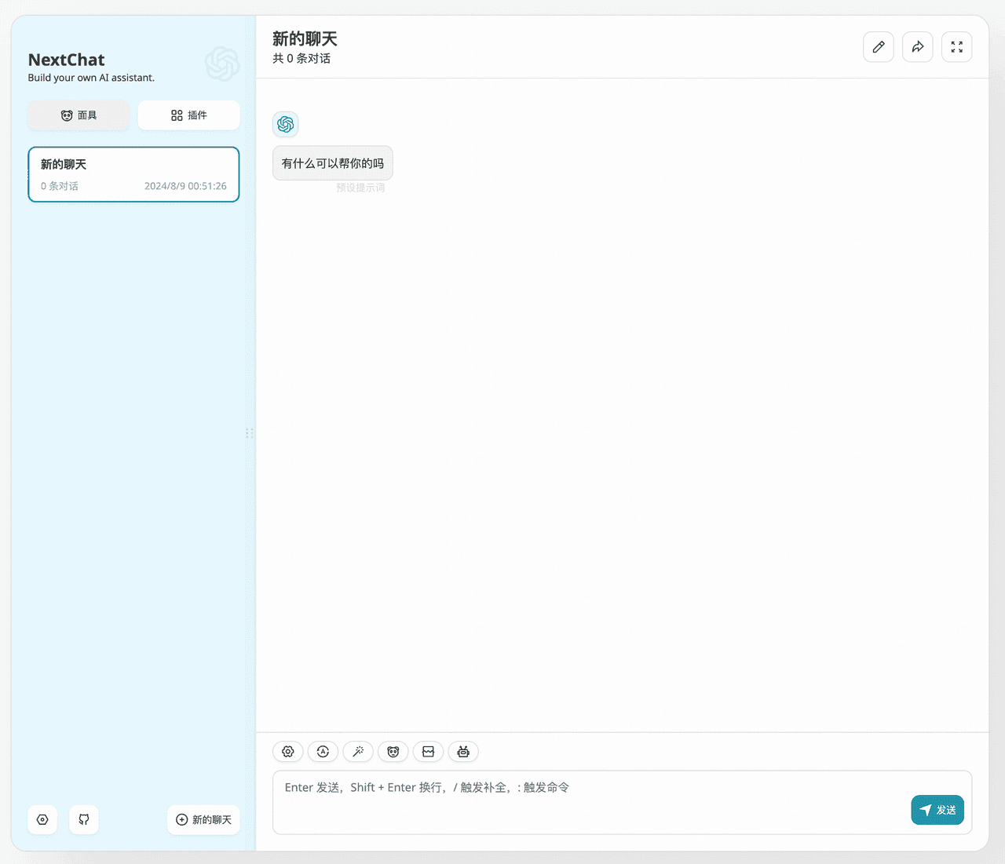Screen dimensions: 1005x864
Task: Open the GitHub repository icon link
Action: click(x=84, y=819)
